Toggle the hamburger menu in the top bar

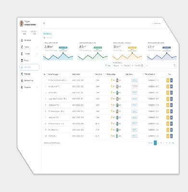[x=44, y=24]
